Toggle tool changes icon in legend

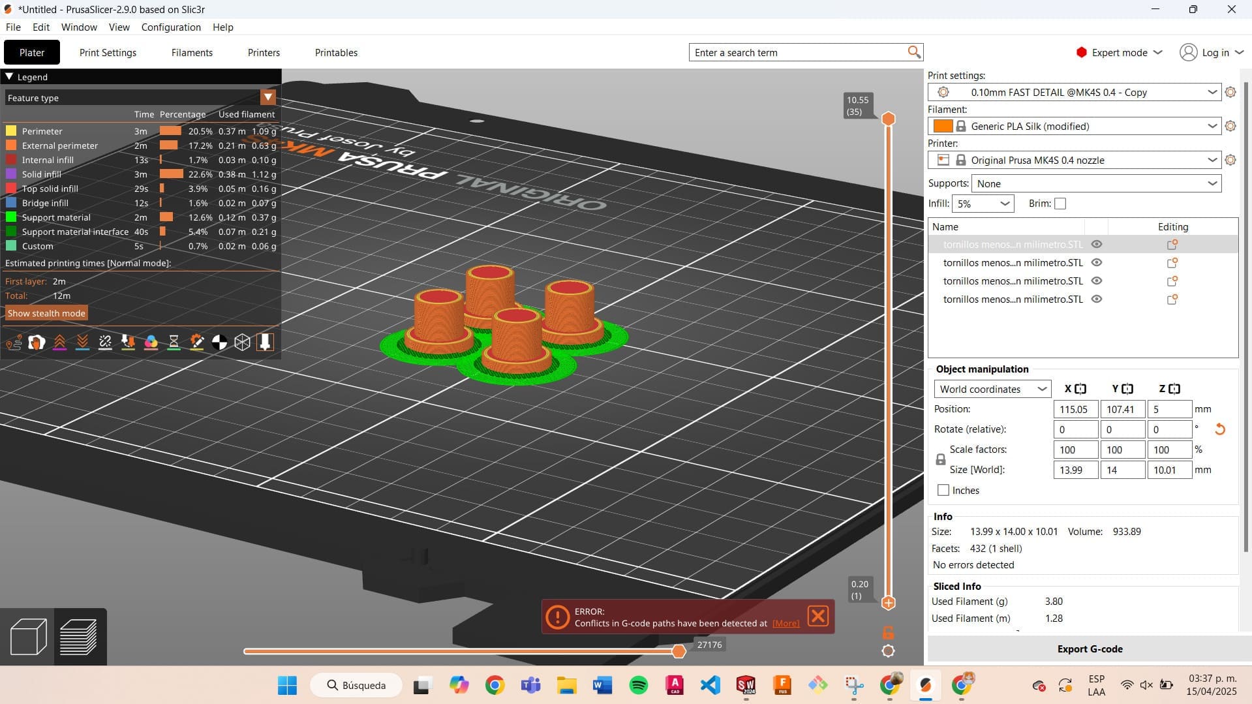[x=128, y=343]
